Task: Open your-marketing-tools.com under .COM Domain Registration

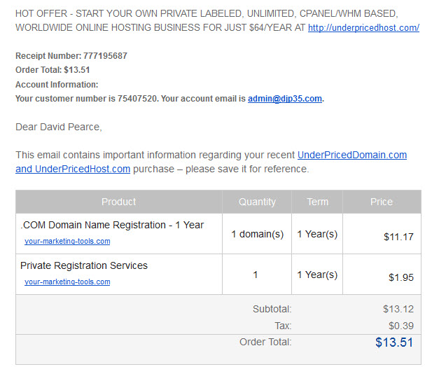Action: [x=67, y=241]
